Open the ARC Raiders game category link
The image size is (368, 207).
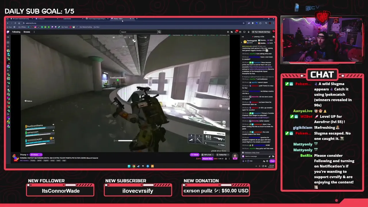point(24,160)
